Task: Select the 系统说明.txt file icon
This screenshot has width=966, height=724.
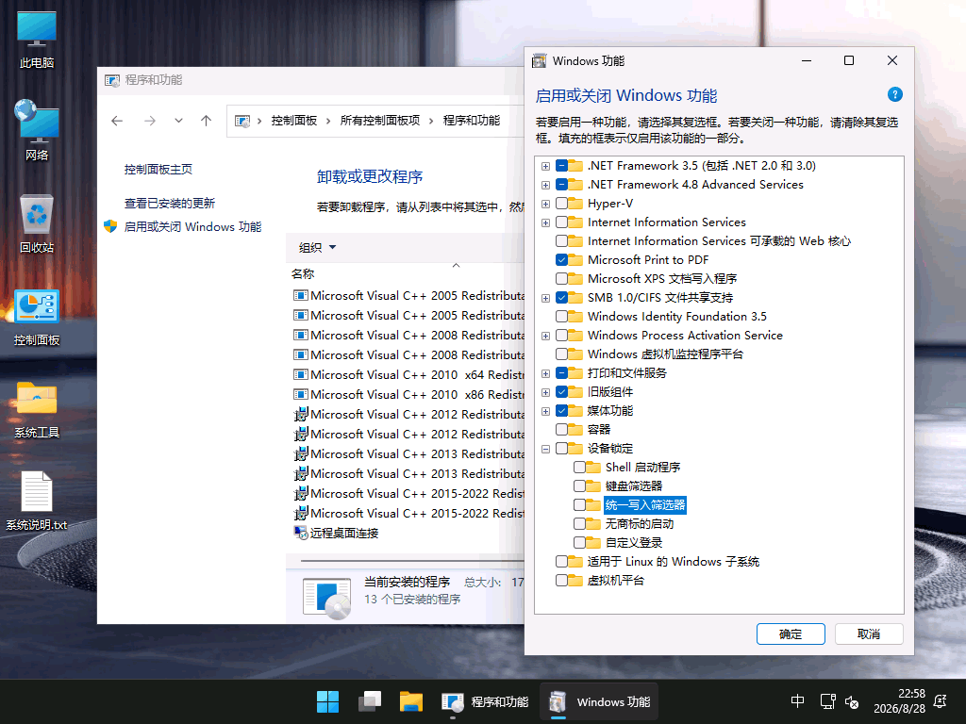Action: point(37,501)
